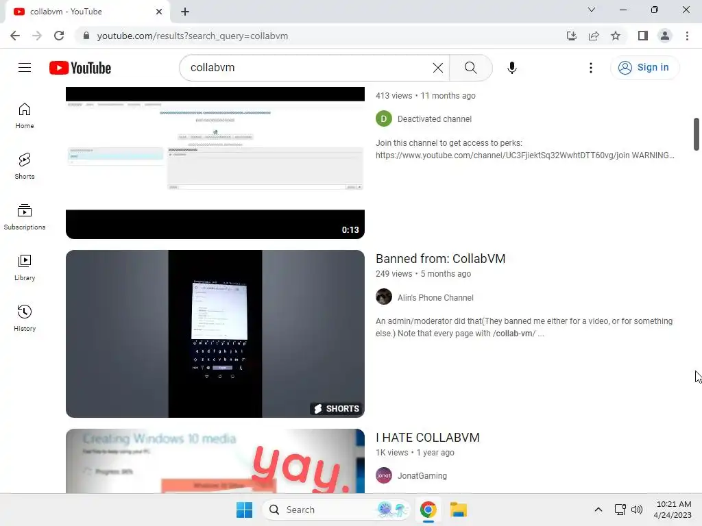702x526 pixels.
Task: Start voice search with microphone
Action: 511,68
